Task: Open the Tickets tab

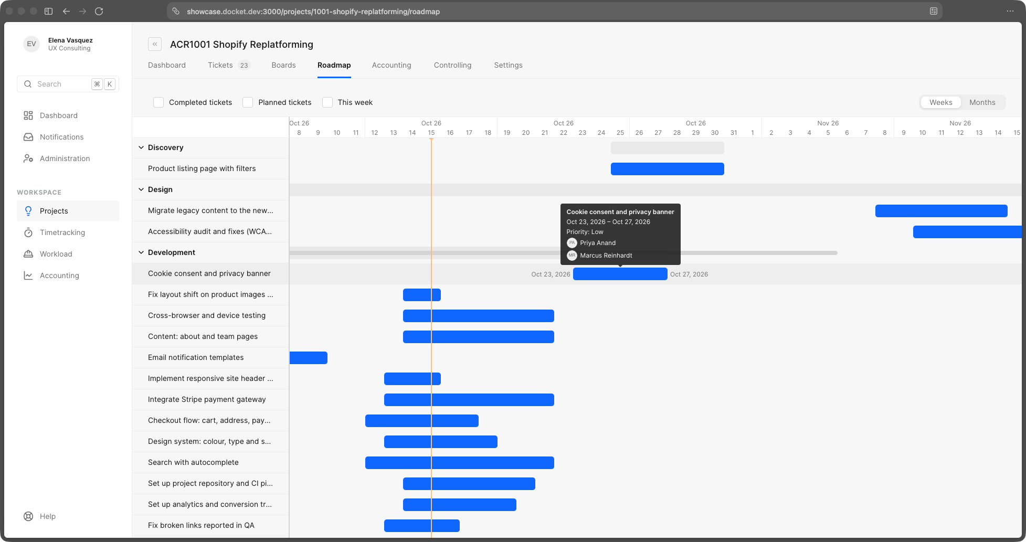Action: click(x=229, y=65)
